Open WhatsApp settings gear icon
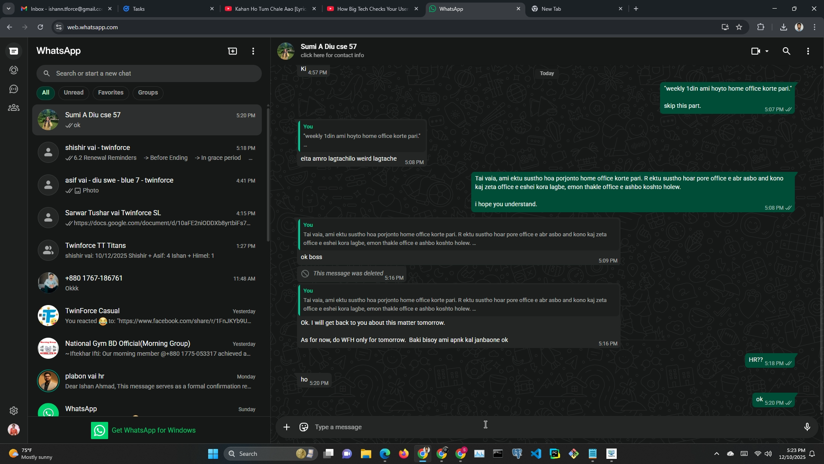Screen dimensions: 824x464 click(x=14, y=411)
